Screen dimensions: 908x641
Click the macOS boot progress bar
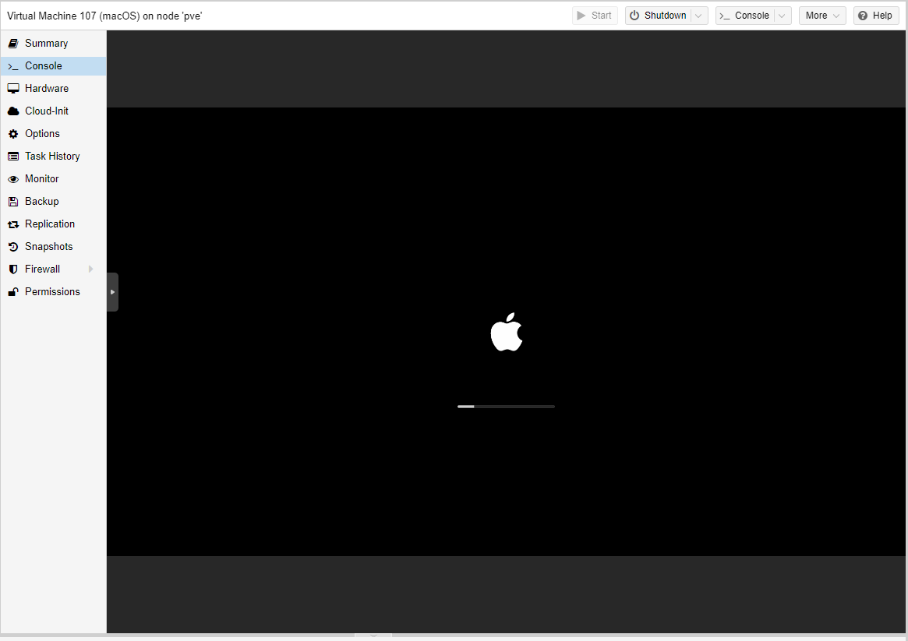506,407
